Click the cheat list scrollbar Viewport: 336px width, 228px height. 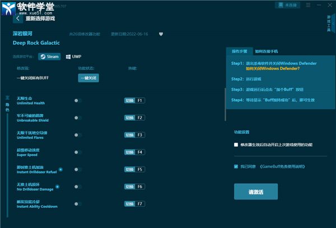[x=225, y=104]
